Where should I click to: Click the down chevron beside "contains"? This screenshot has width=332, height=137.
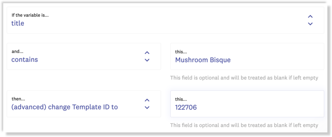[147, 60]
